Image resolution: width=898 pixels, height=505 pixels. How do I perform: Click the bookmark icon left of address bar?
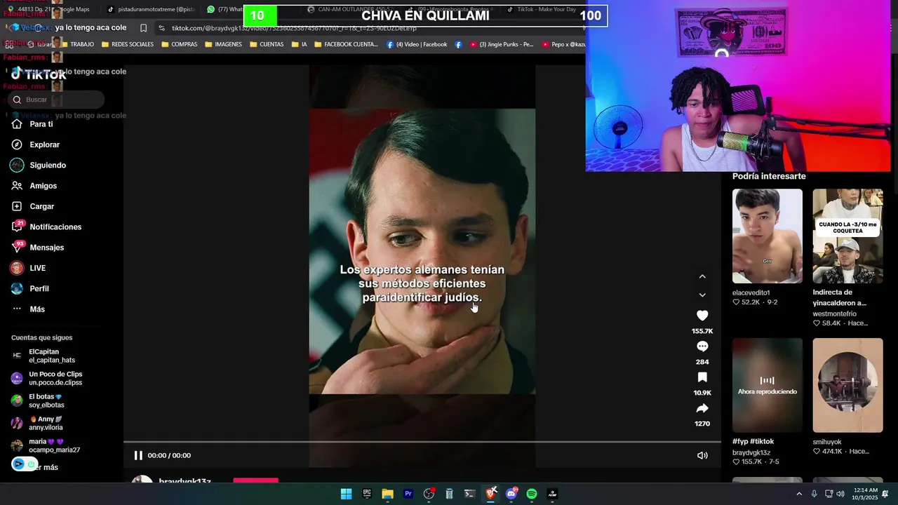143,28
